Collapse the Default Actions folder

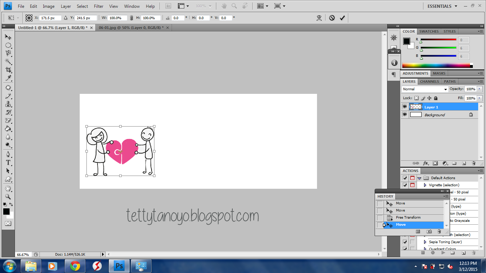tap(419, 178)
